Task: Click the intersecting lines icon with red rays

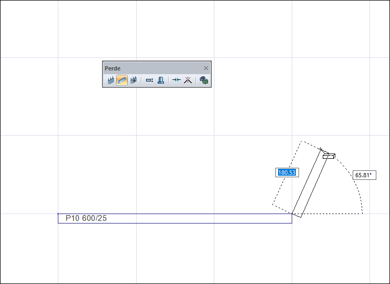Action: point(188,80)
